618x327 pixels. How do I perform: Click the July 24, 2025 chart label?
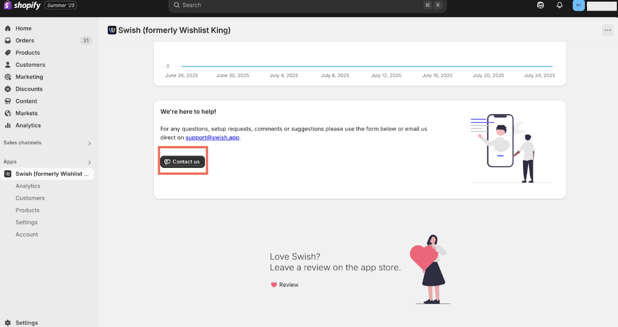[x=539, y=76]
